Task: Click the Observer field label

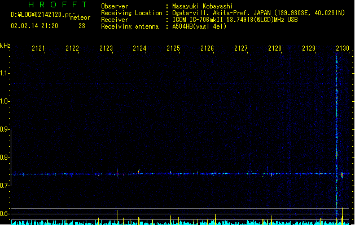Action: tap(115, 6)
